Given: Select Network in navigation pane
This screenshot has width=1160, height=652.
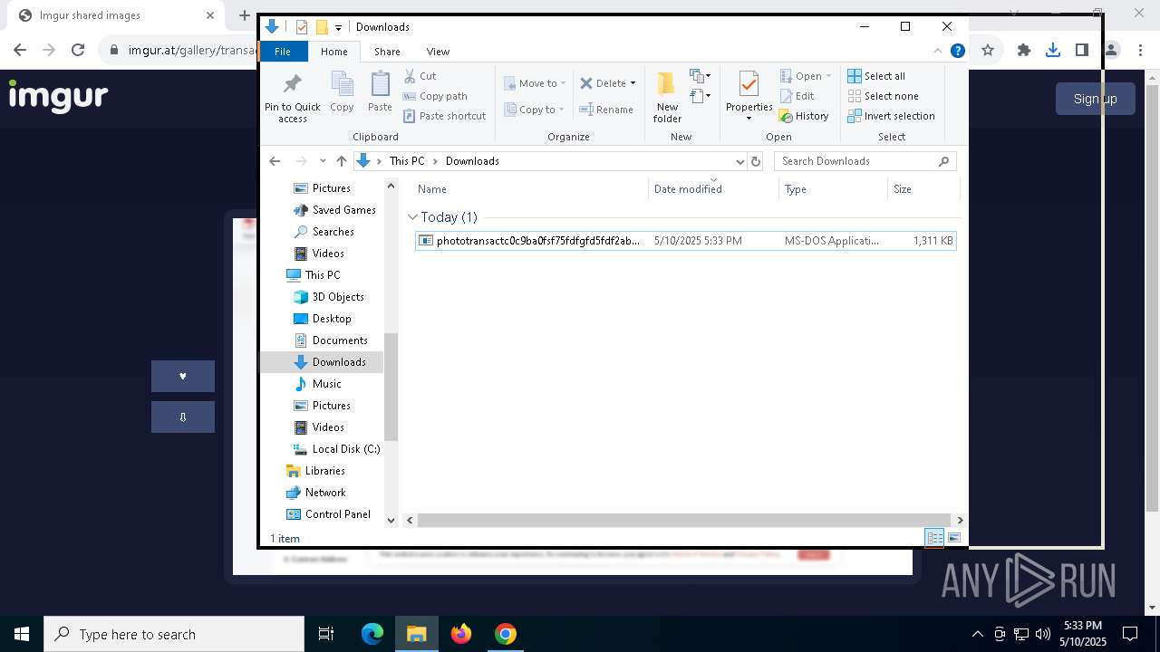Looking at the screenshot, I should click(315, 493).
